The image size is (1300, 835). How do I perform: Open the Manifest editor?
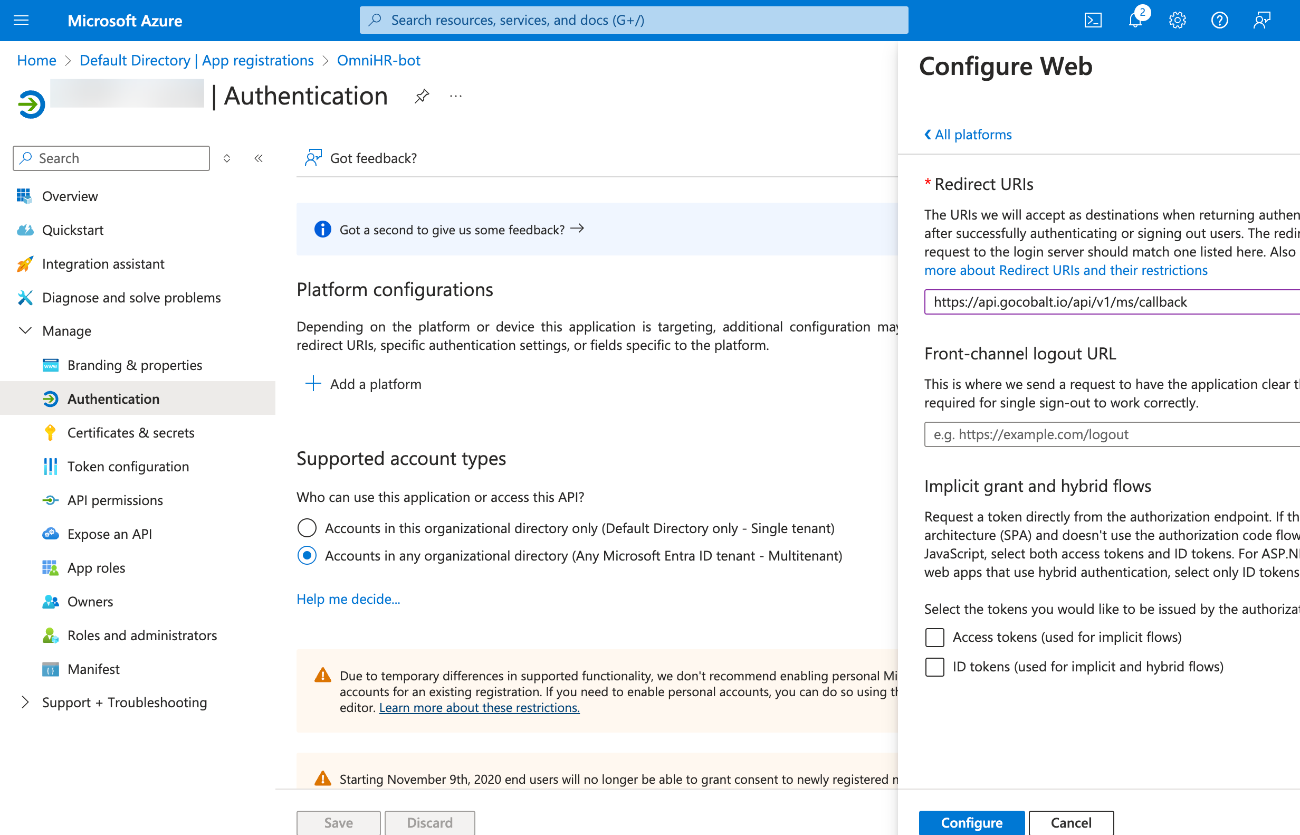[x=93, y=669]
